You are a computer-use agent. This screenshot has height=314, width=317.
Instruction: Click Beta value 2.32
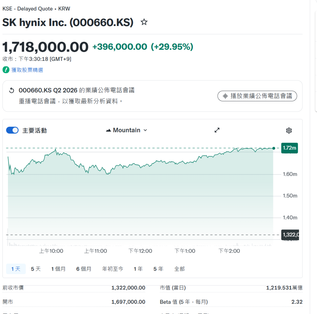(x=297, y=302)
